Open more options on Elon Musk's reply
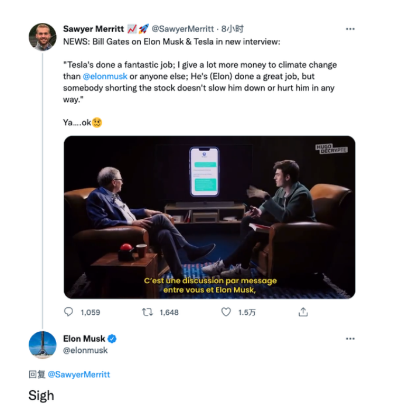Image resolution: width=405 pixels, height=409 pixels. (350, 339)
